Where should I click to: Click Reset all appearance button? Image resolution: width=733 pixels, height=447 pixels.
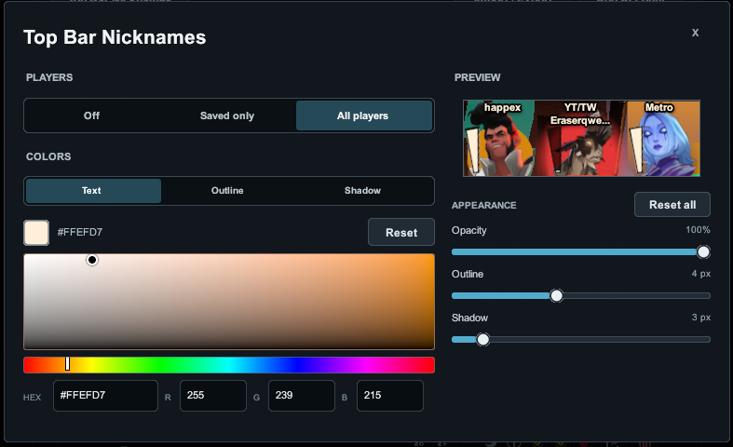click(x=672, y=205)
